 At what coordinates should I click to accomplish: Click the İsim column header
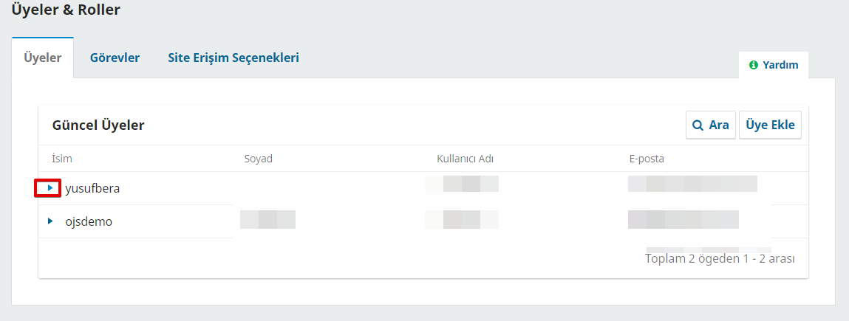coord(62,159)
